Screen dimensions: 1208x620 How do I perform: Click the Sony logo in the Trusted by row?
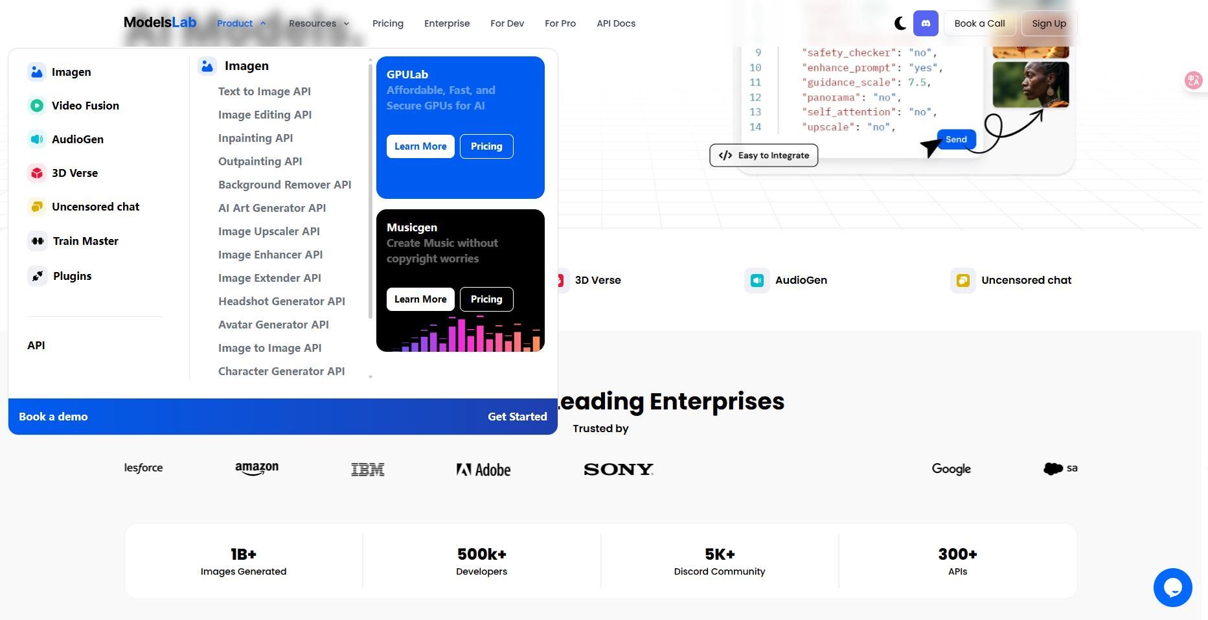coord(619,469)
